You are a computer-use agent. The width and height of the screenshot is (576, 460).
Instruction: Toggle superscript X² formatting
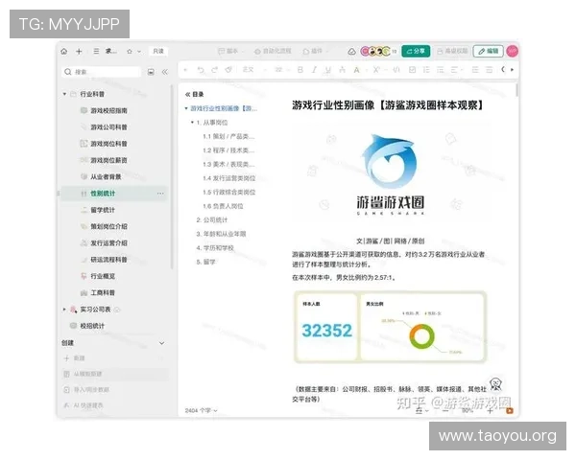click(376, 70)
